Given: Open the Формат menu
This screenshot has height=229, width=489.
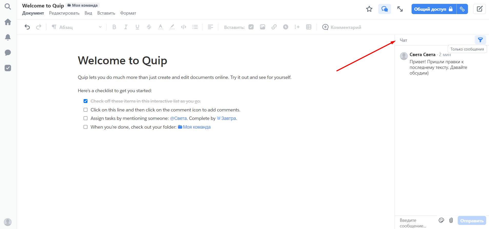Looking at the screenshot, I should (x=128, y=13).
